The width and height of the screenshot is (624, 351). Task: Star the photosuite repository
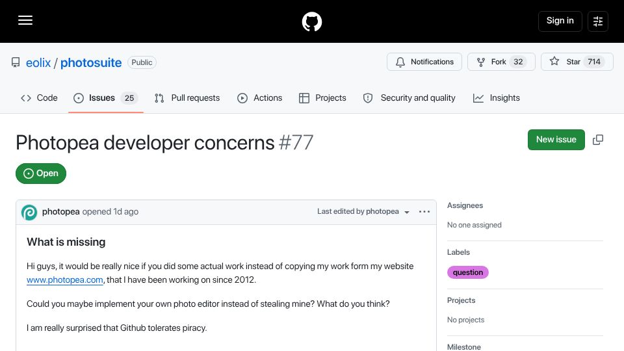pos(577,62)
